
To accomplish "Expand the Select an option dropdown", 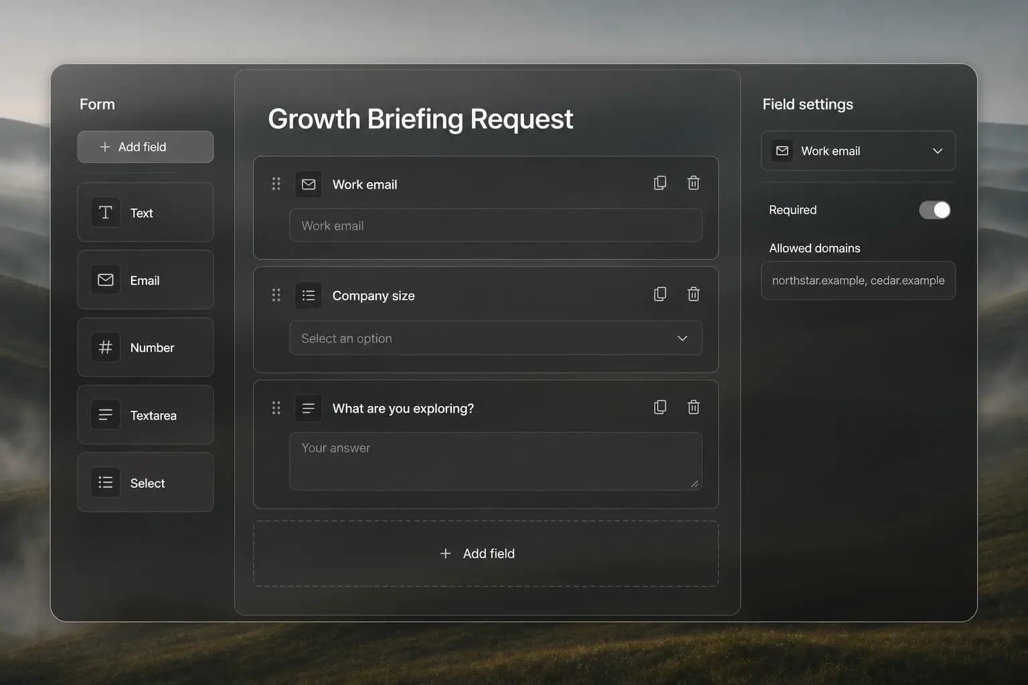I will (x=496, y=338).
